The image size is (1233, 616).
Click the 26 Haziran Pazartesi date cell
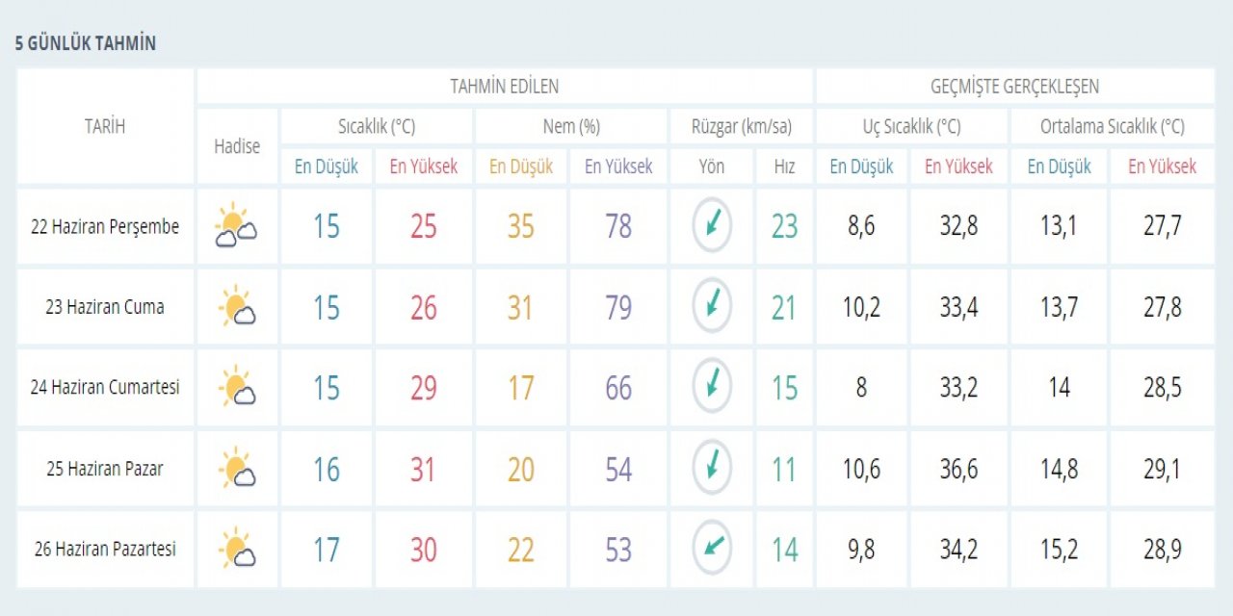(x=105, y=550)
